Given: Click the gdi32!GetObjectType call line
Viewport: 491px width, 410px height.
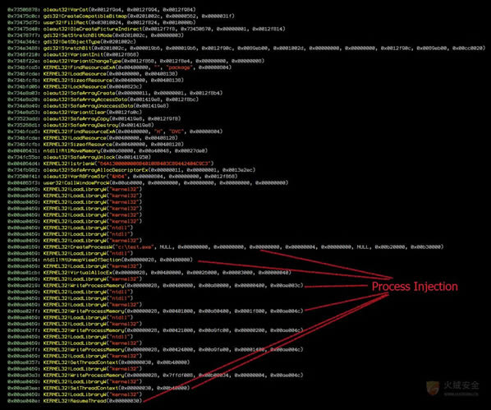Looking at the screenshot, I should [71, 42].
